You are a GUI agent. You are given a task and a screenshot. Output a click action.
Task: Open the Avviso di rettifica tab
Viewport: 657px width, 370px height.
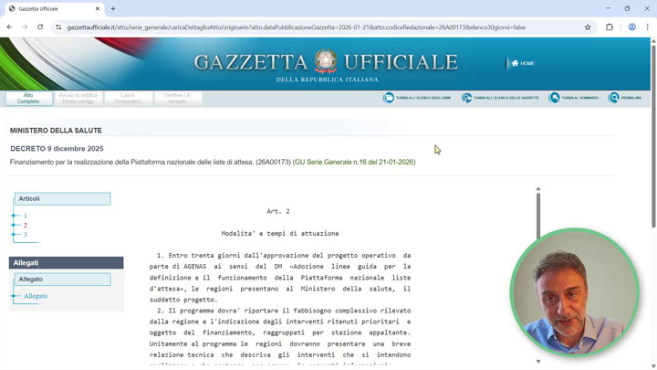[x=78, y=99]
